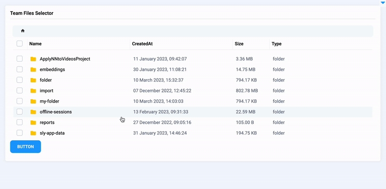Tick the checkbox for row 'folder'
Image resolution: width=386 pixels, height=189 pixels.
tap(19, 80)
